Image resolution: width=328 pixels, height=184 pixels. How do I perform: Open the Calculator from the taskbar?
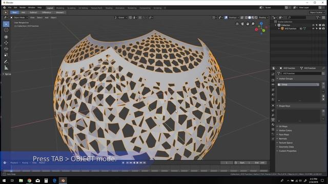pos(46,180)
